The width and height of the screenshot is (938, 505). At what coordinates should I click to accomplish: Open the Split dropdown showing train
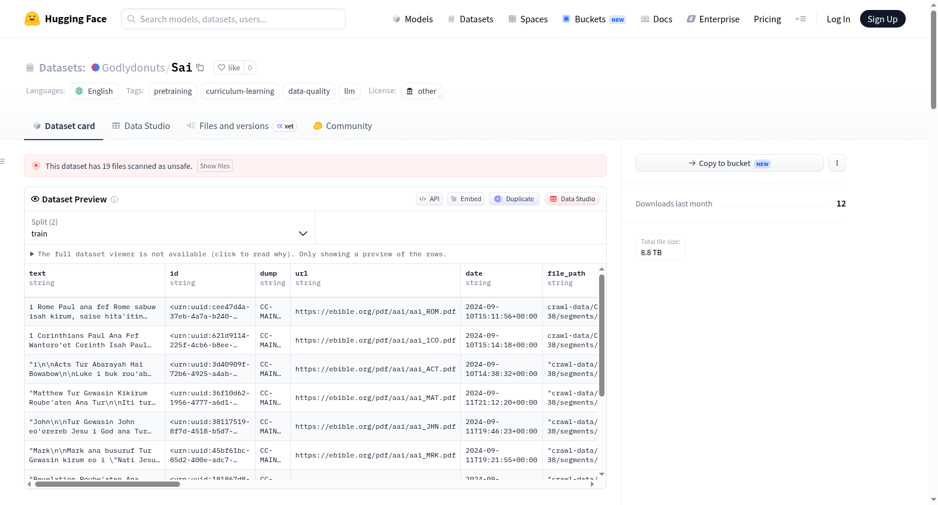tap(169, 228)
